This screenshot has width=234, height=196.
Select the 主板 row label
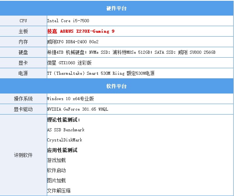[23, 31]
